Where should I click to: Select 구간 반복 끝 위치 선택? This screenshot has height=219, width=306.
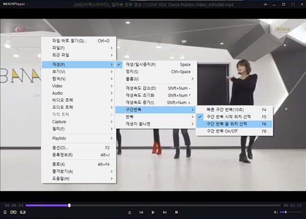click(x=234, y=124)
